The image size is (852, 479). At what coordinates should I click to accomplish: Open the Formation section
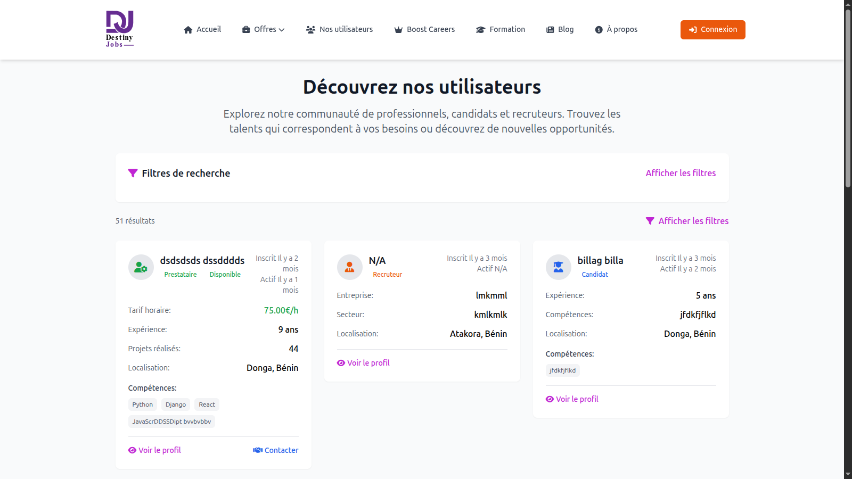click(x=501, y=29)
